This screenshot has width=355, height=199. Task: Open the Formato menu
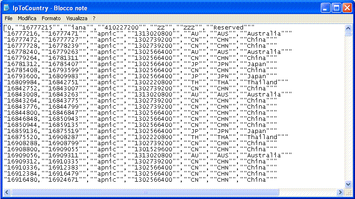pos(51,18)
